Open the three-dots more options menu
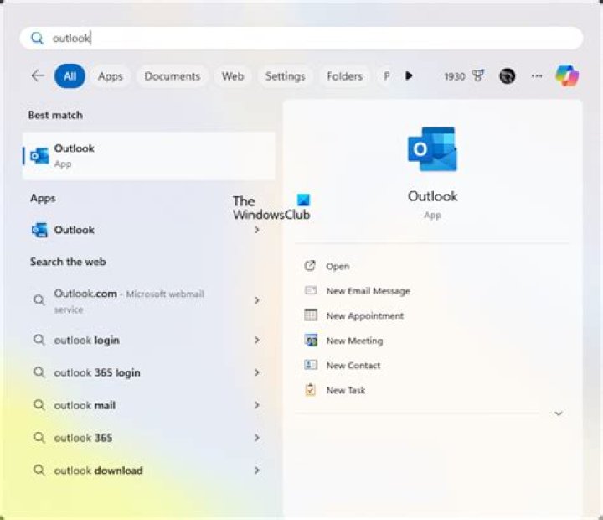603x520 pixels. (x=537, y=76)
